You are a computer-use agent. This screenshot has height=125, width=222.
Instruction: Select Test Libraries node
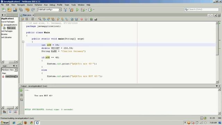pos(6,37)
